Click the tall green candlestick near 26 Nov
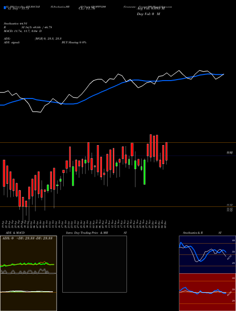The height and width of the screenshot is (311, 236). (x=144, y=172)
